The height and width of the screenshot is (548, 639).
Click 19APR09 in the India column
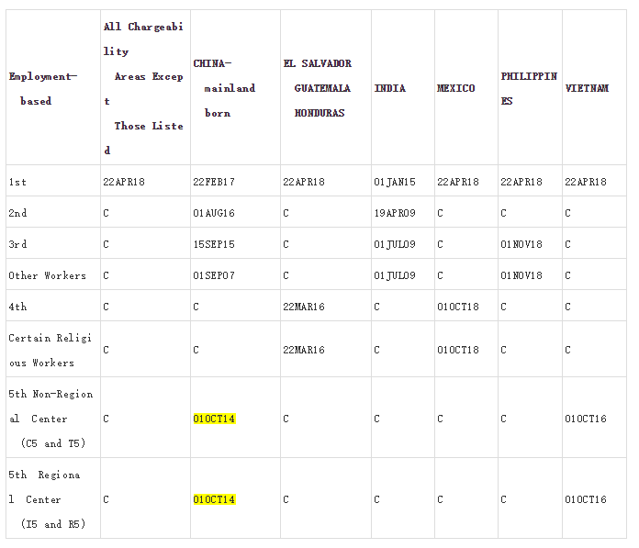point(395,213)
